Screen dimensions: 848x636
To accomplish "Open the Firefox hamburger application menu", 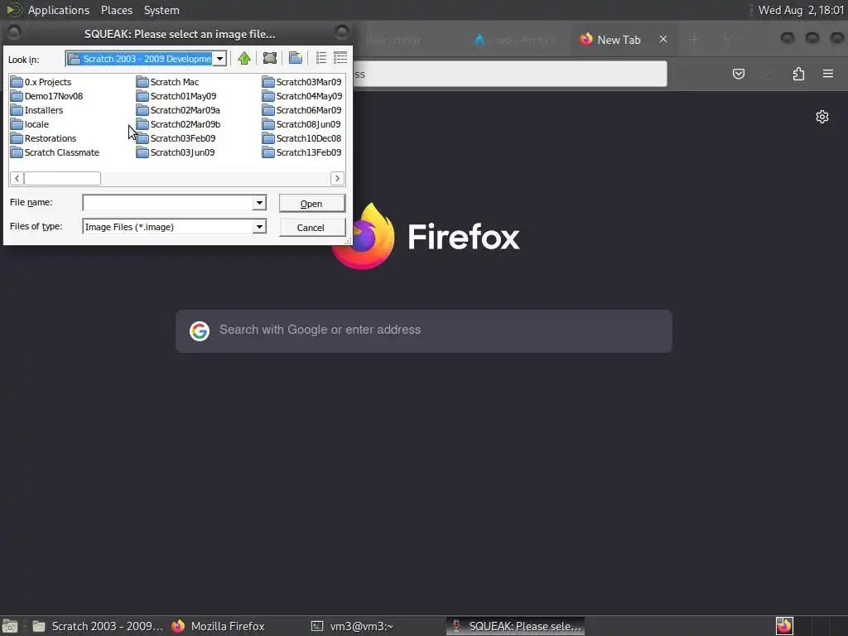I will pos(827,74).
